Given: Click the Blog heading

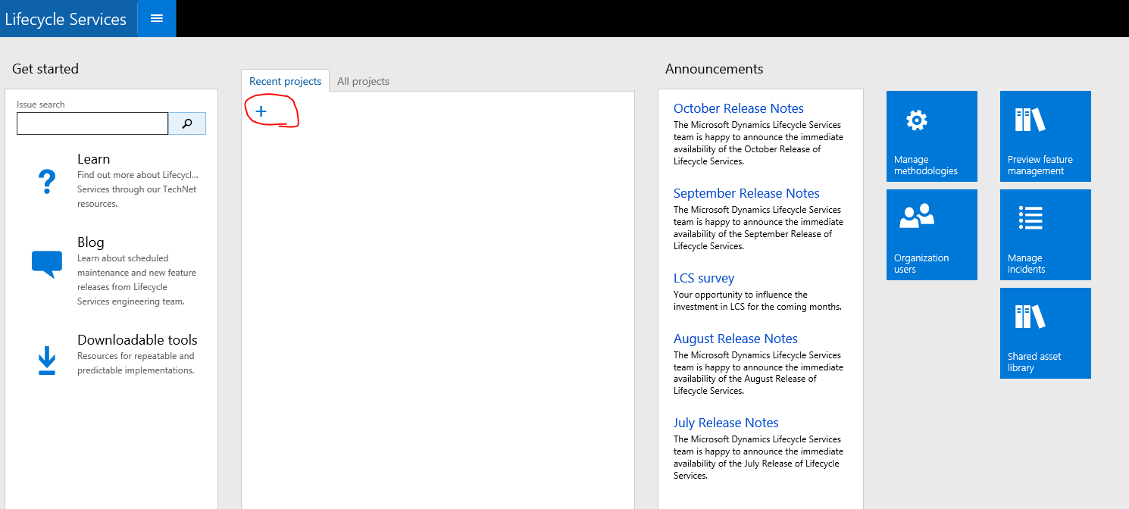Looking at the screenshot, I should (91, 242).
